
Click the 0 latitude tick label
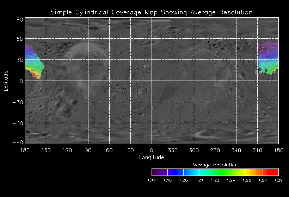point(21,81)
